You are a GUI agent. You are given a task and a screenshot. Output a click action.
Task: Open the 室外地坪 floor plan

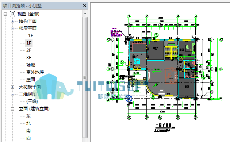[x=35, y=72]
